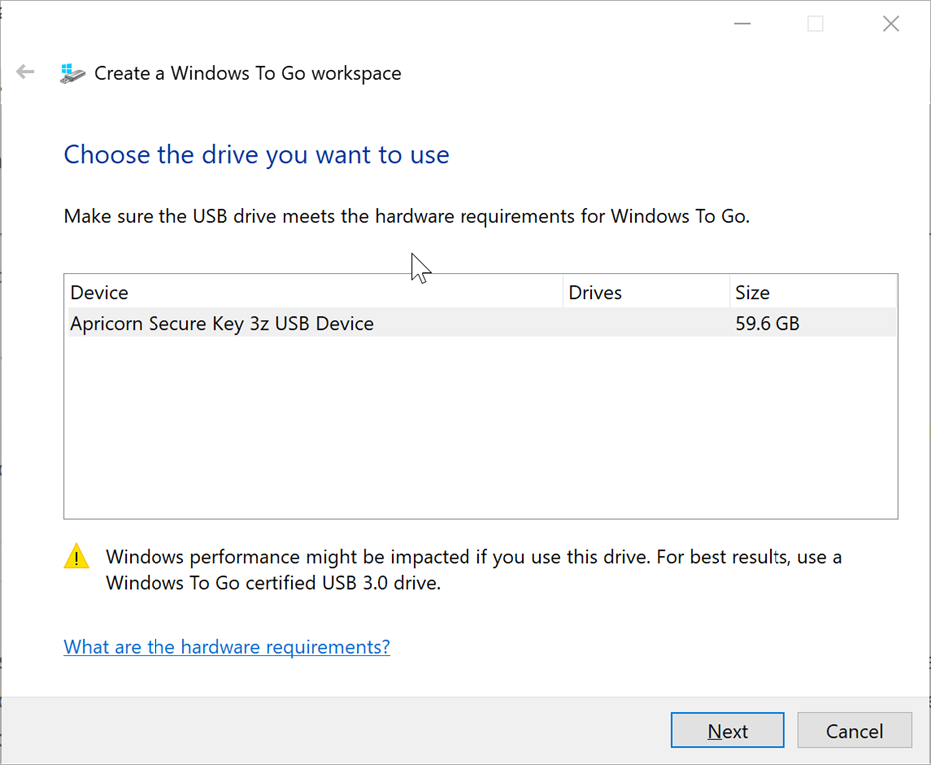Click the blank area of the device list
This screenshot has height=765, width=931.
click(478, 428)
